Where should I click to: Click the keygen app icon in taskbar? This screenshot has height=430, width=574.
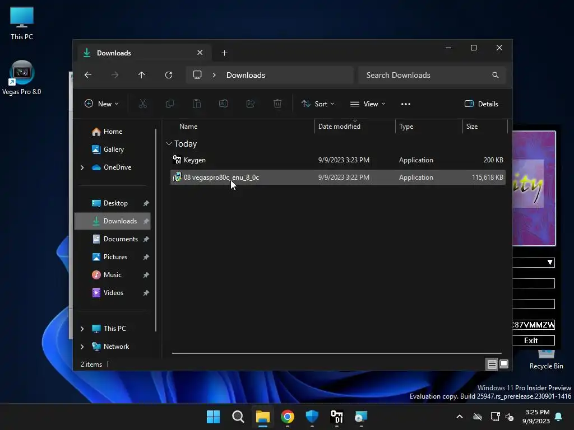[337, 417]
